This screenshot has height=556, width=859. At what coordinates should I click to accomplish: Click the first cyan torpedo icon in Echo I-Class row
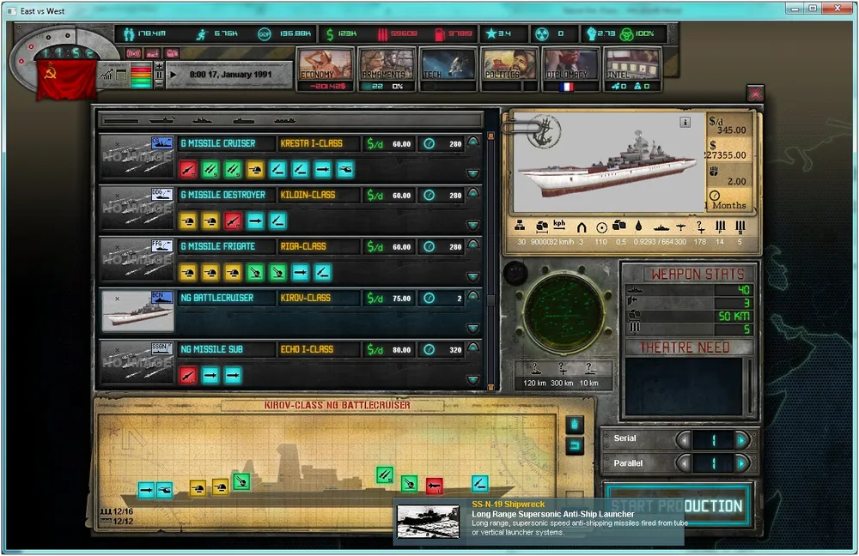point(210,376)
